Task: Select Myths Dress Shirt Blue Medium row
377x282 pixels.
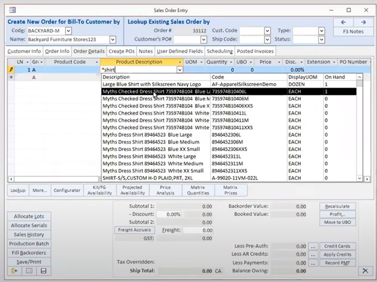Action: click(151, 142)
